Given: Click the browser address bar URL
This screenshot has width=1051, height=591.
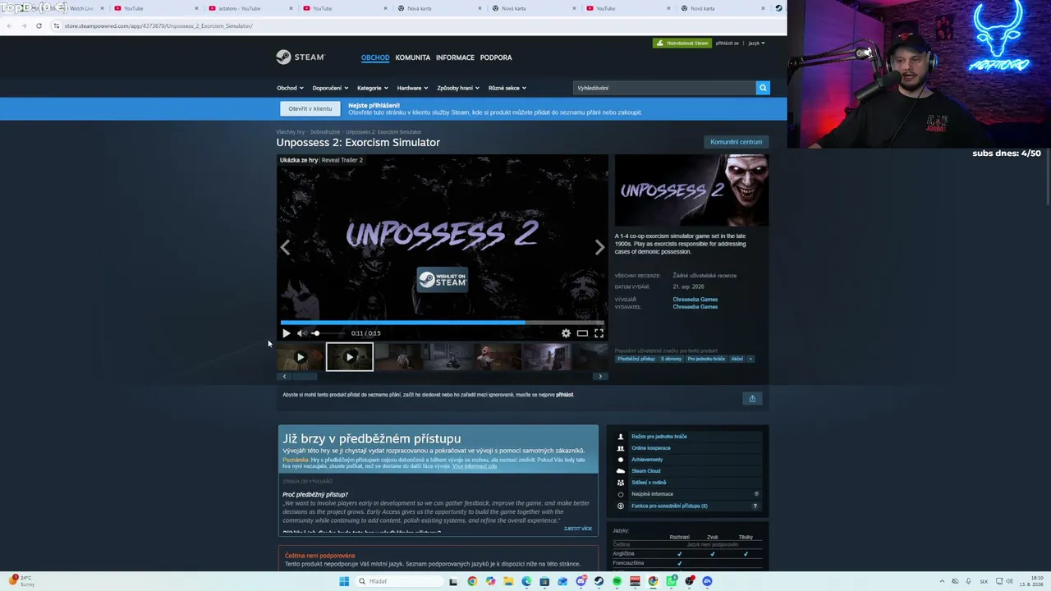Looking at the screenshot, I should tap(158, 25).
